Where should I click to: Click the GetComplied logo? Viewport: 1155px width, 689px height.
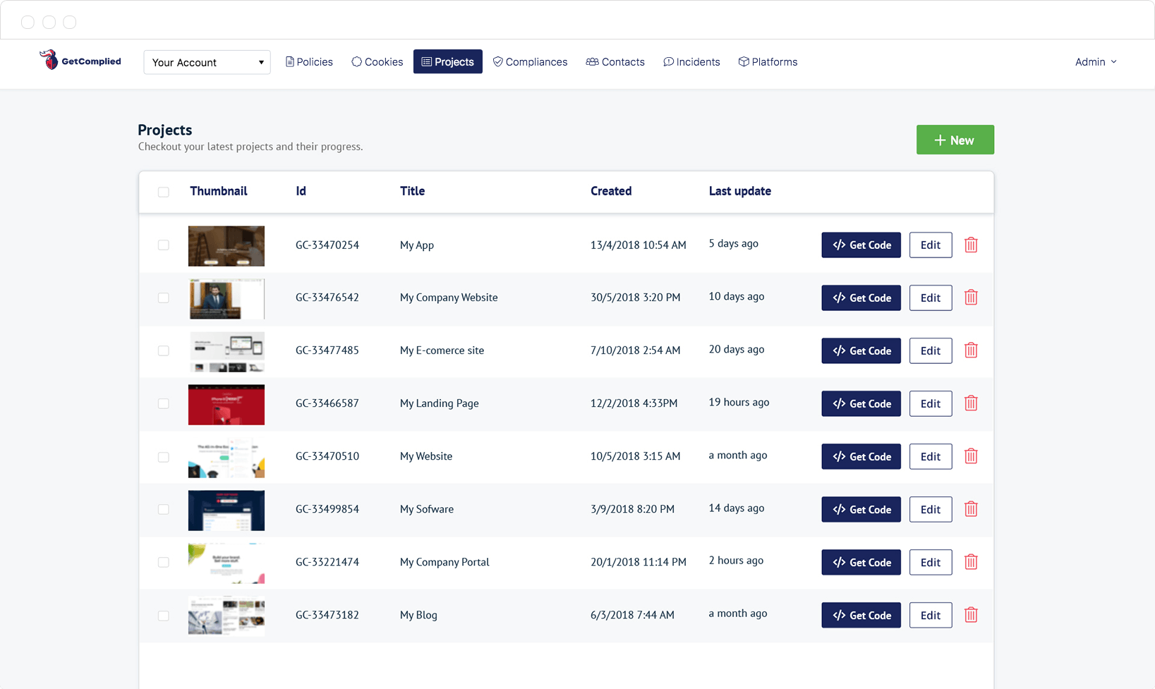[x=80, y=61]
